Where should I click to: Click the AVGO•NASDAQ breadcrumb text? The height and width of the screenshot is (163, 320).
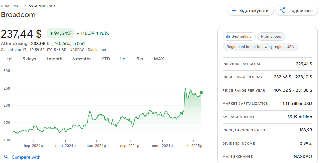42,6
